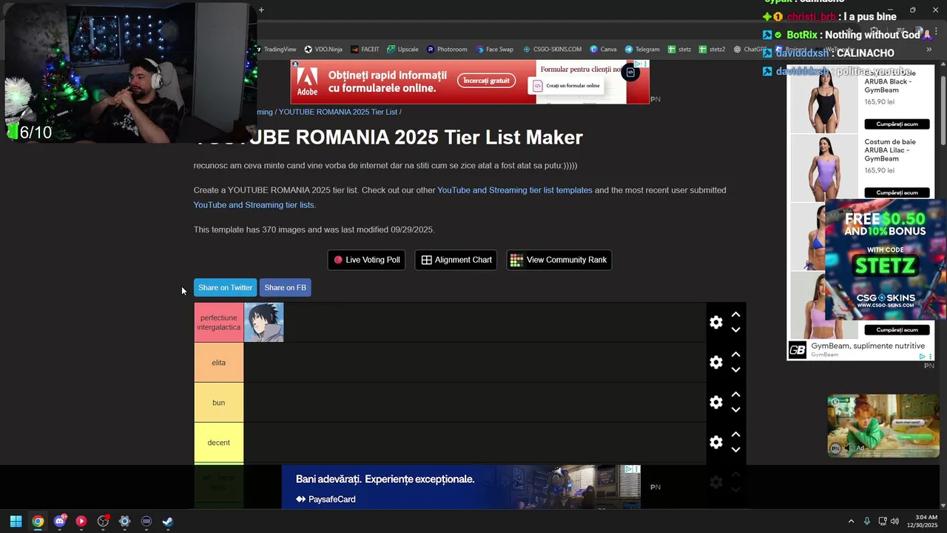
Task: Open the Photoroom bookmark
Action: (447, 50)
